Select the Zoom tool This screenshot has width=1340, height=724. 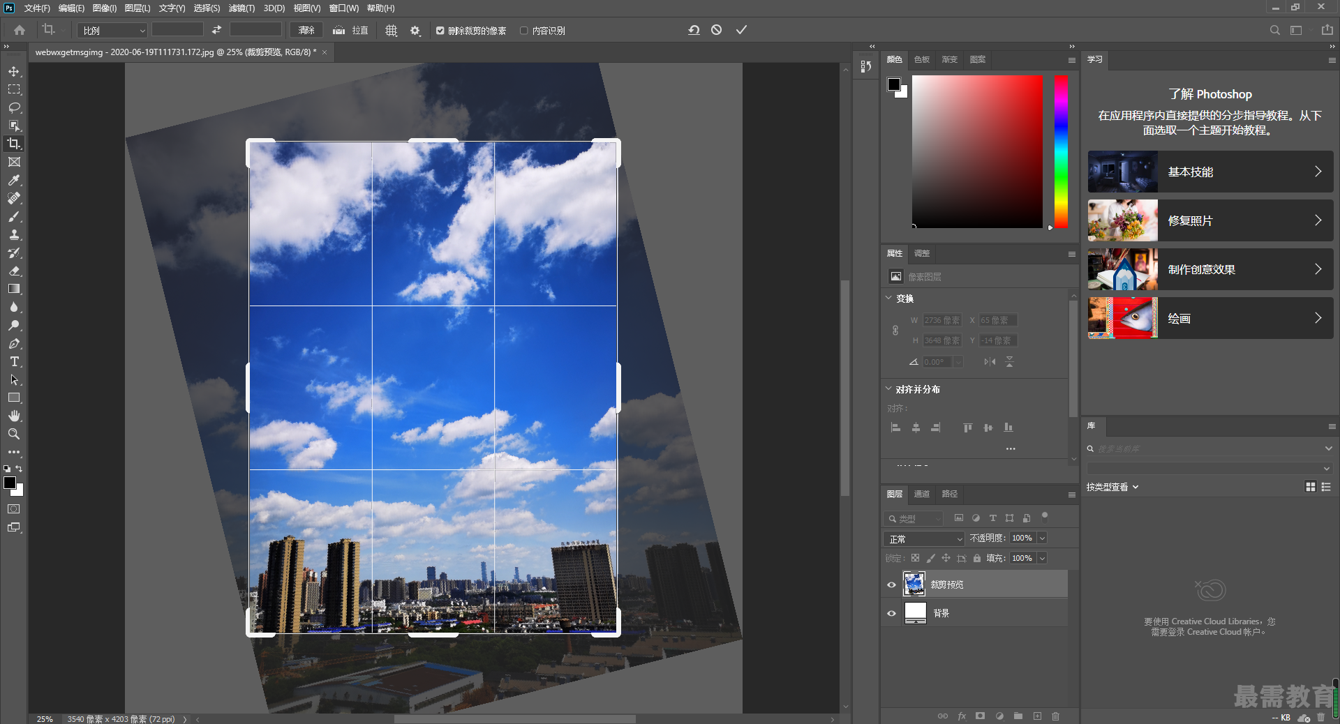tap(14, 434)
